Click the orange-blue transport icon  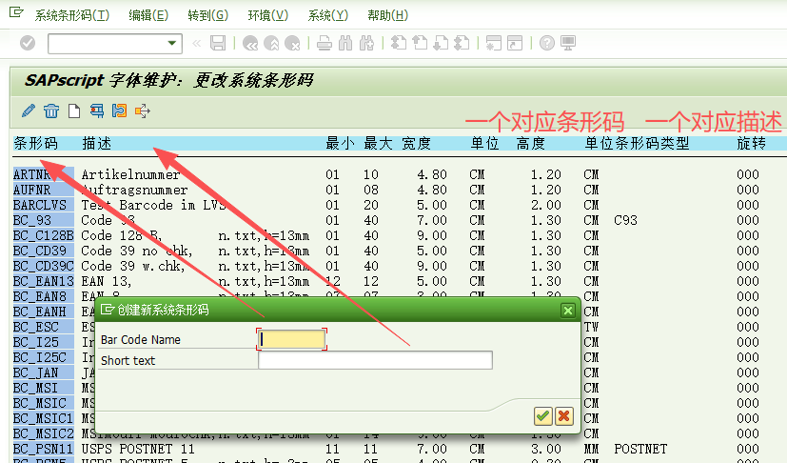120,111
